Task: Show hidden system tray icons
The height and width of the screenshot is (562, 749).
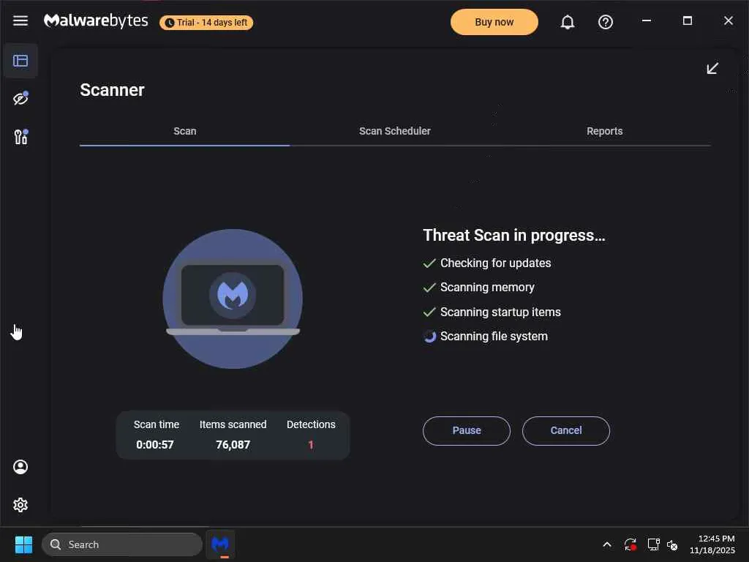Action: tap(606, 544)
